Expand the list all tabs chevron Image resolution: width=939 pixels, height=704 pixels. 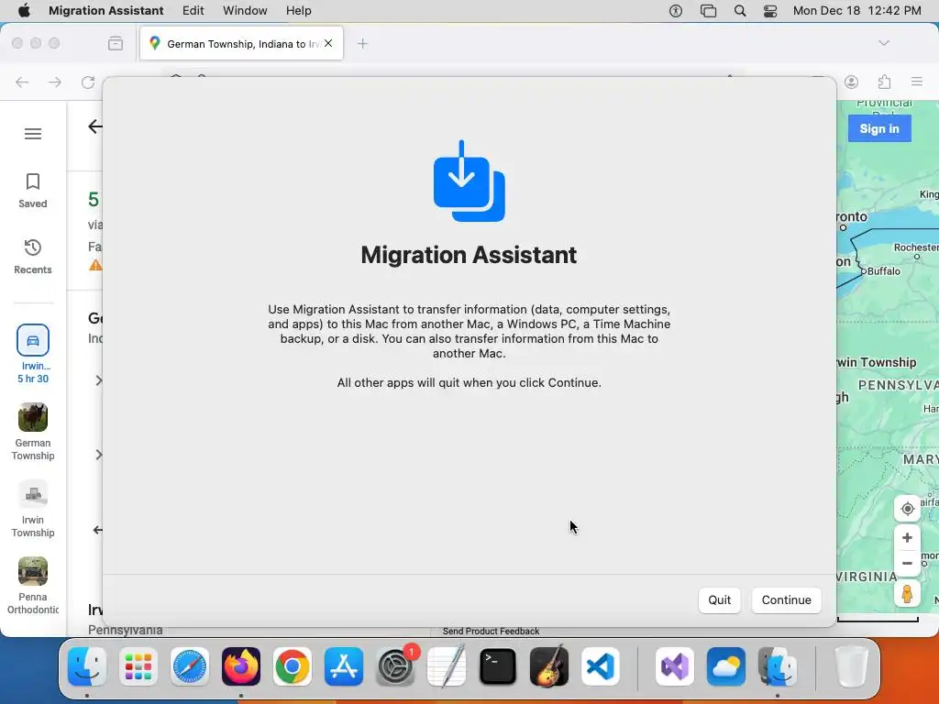click(x=884, y=43)
